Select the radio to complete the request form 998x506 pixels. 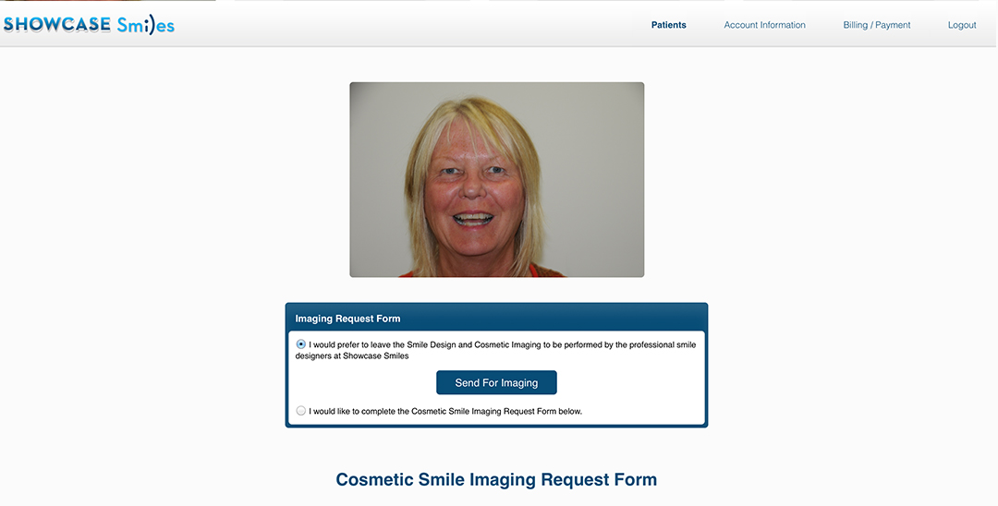tap(301, 411)
